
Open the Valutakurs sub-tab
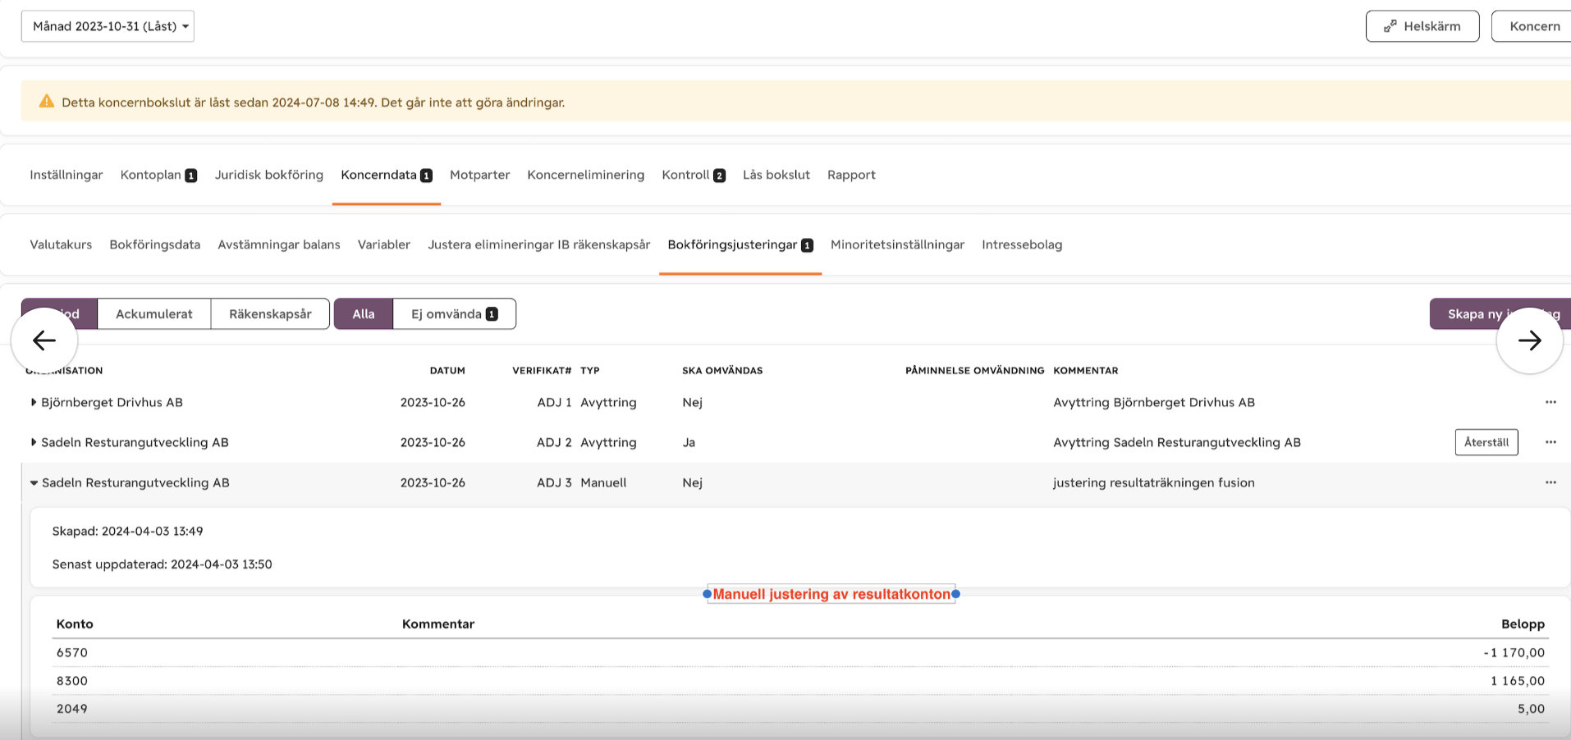61,244
